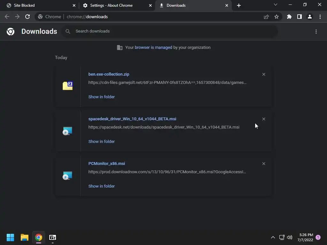Switch to Settings - About Chrome tab
This screenshot has width=327, height=245.
(x=117, y=5)
